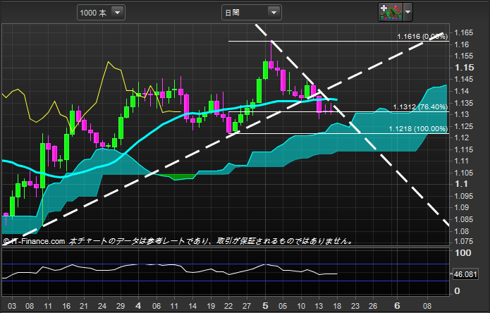Click the 1.12 price axis label
The height and width of the screenshot is (313, 490).
[462, 137]
